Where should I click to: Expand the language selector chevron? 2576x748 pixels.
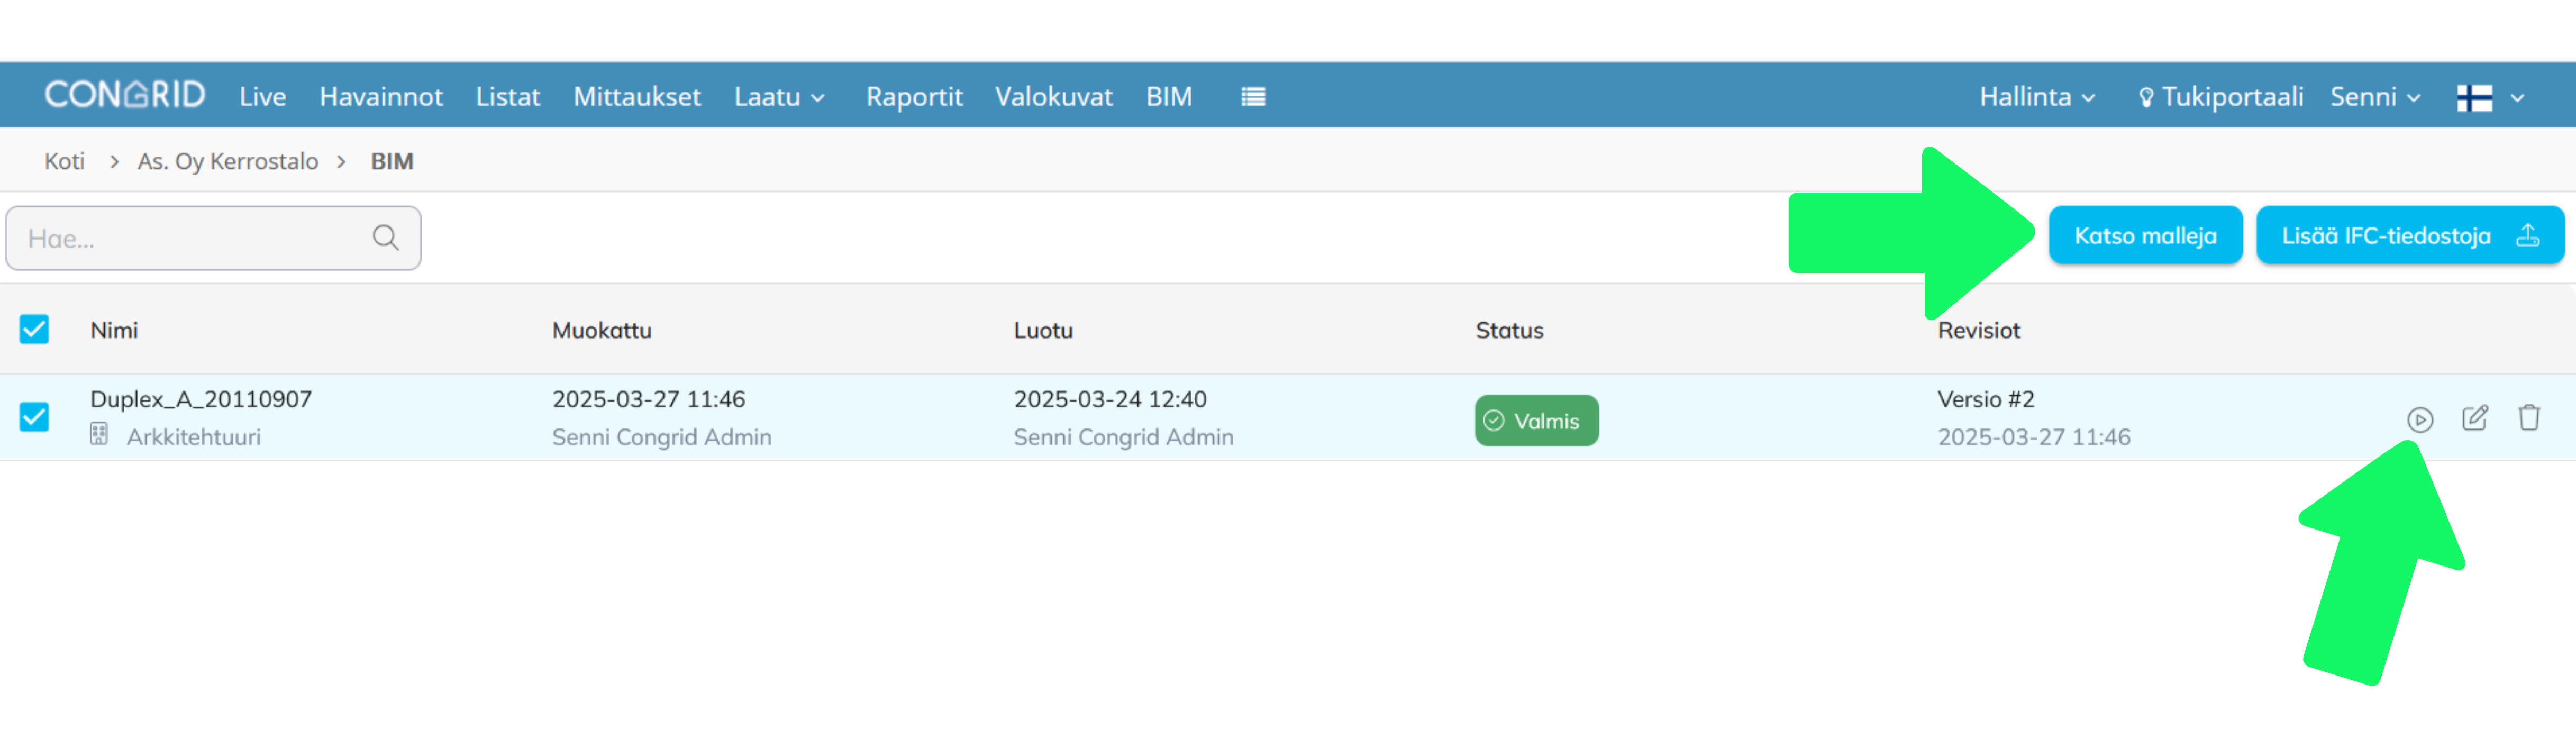tap(2518, 98)
